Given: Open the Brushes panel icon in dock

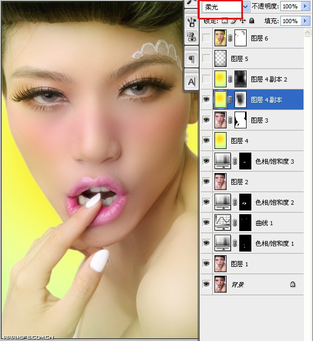Looking at the screenshot, I should click(191, 22).
